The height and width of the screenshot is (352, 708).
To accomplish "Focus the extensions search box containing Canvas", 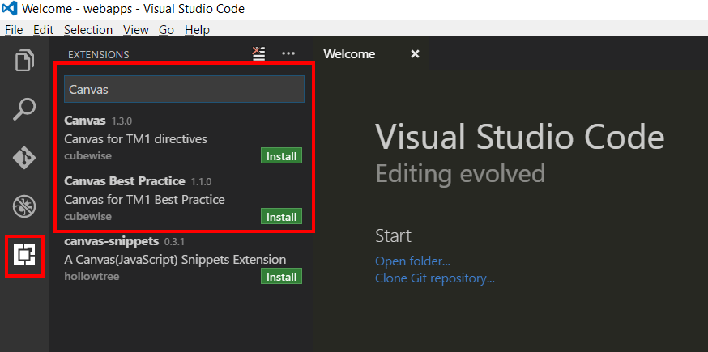I will (x=184, y=89).
